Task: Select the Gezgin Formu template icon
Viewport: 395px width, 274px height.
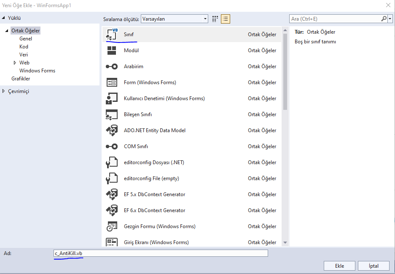Action: click(112, 226)
